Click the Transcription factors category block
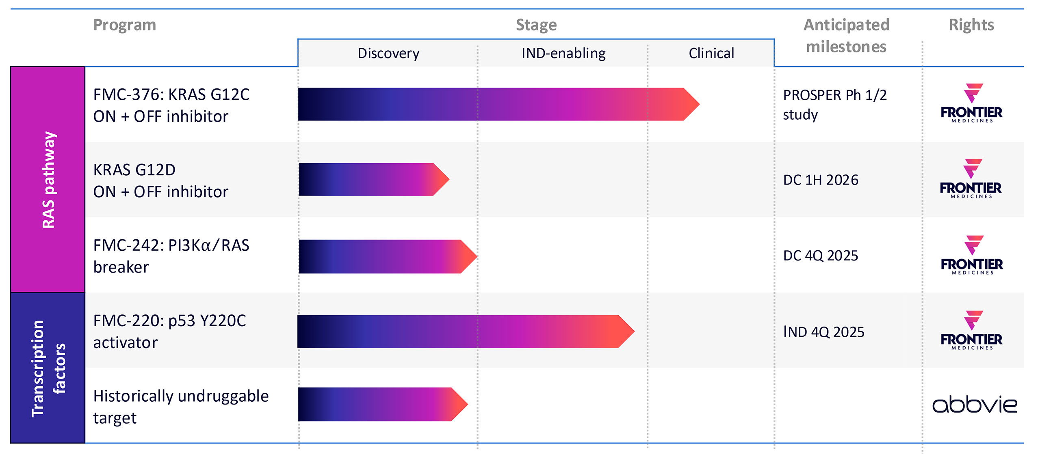1040x454 pixels. click(x=48, y=368)
